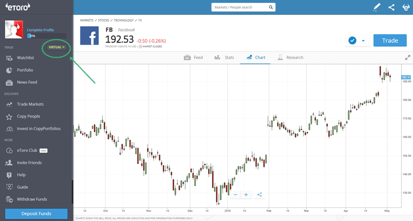Open Trade Markets section
The image size is (413, 221).
tap(30, 104)
